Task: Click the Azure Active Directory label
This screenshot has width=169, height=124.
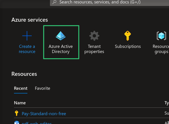Action: [61, 49]
